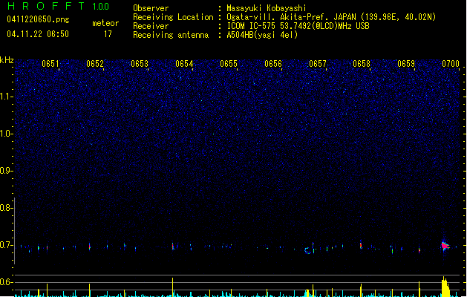The image size is (467, 297).
Task: Click the 0.6 kHz axis label
Action: (6, 282)
